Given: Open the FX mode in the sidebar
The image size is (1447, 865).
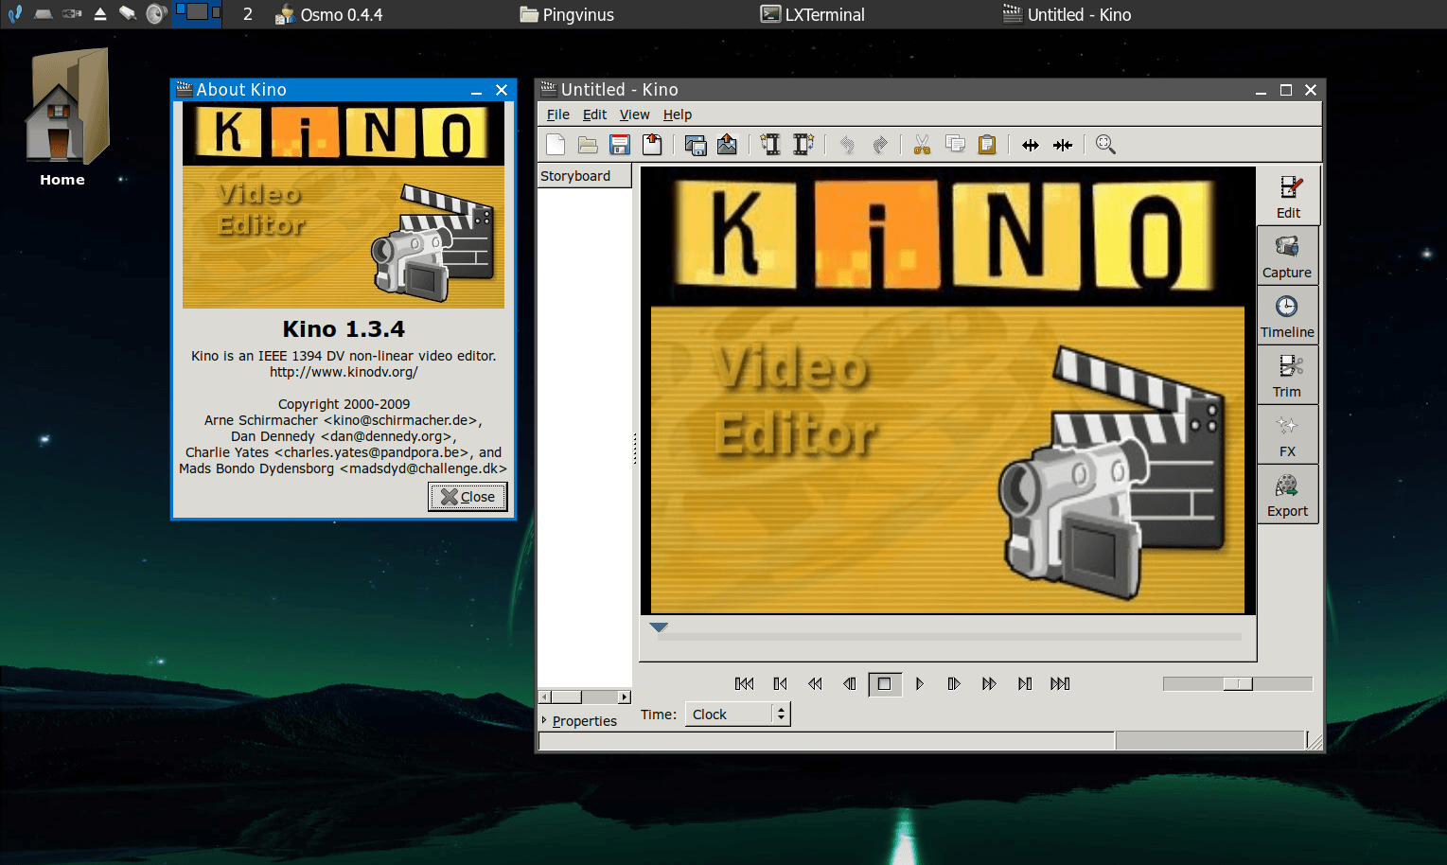Looking at the screenshot, I should pyautogui.click(x=1288, y=434).
